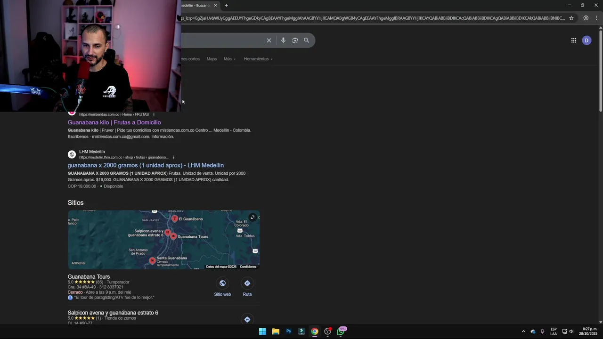Launch Photoshop from the taskbar

289,331
